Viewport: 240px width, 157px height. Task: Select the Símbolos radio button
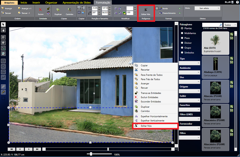(x=182, y=52)
